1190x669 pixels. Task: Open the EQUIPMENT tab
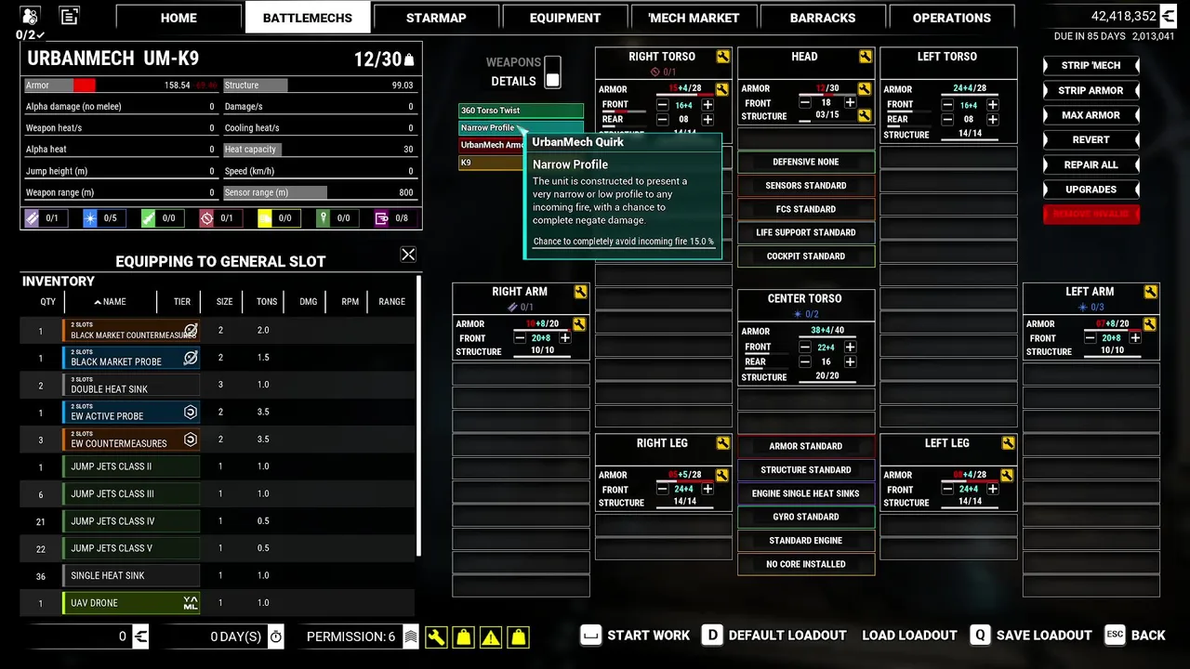(565, 18)
